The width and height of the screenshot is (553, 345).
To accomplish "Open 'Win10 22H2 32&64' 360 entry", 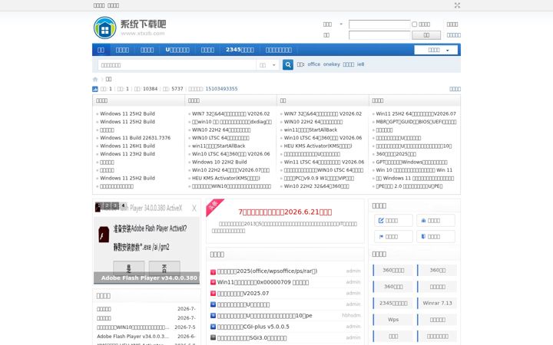I will click(316, 186).
